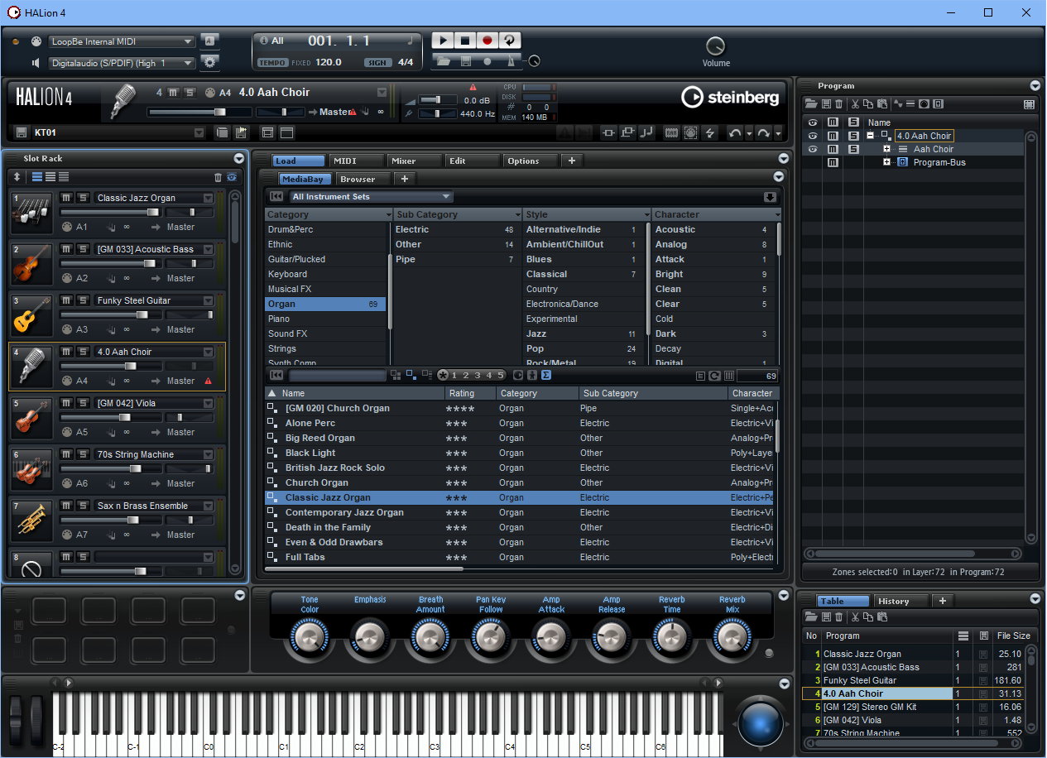Click the results columns setup icon

728,377
